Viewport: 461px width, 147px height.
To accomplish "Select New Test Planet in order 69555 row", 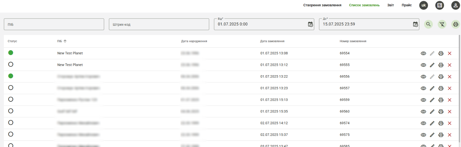I will point(70,65).
